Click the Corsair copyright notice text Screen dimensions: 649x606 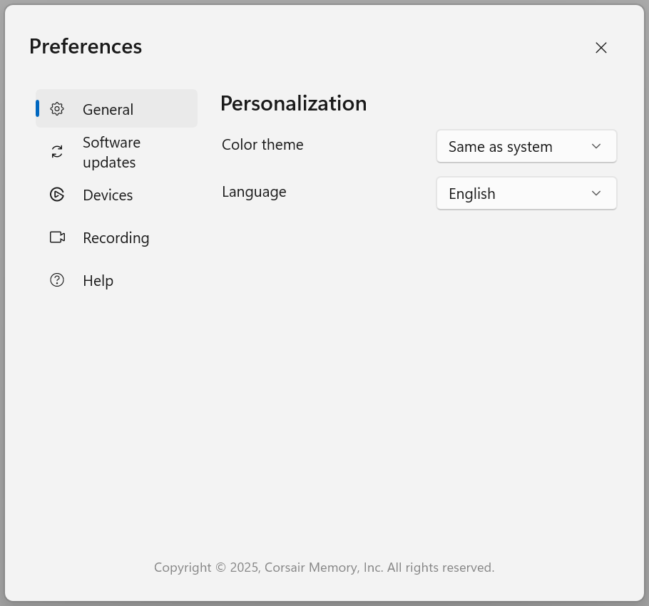tap(324, 567)
